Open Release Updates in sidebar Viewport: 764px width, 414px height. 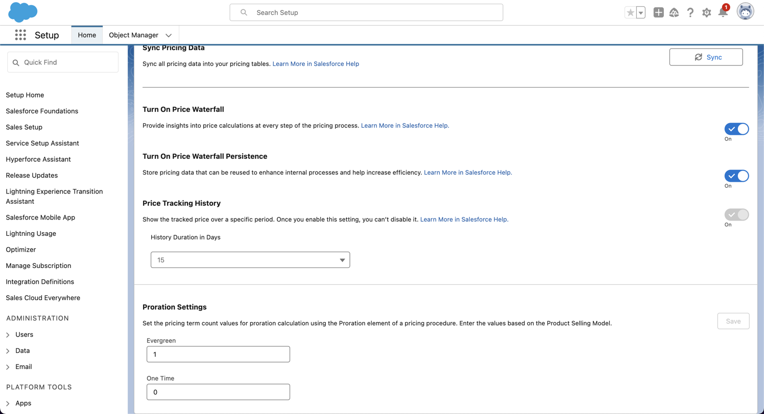point(32,175)
